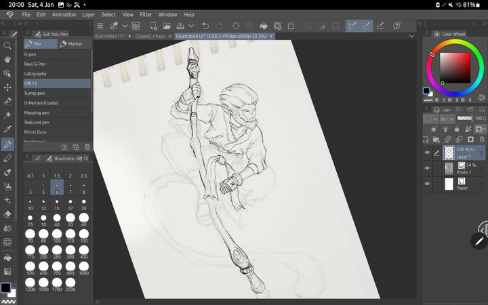The image size is (488, 305).
Task: Click the Clip Studio logo icon
Action: (10, 15)
